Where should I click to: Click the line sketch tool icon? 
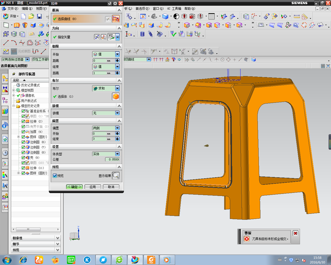coord(6,43)
